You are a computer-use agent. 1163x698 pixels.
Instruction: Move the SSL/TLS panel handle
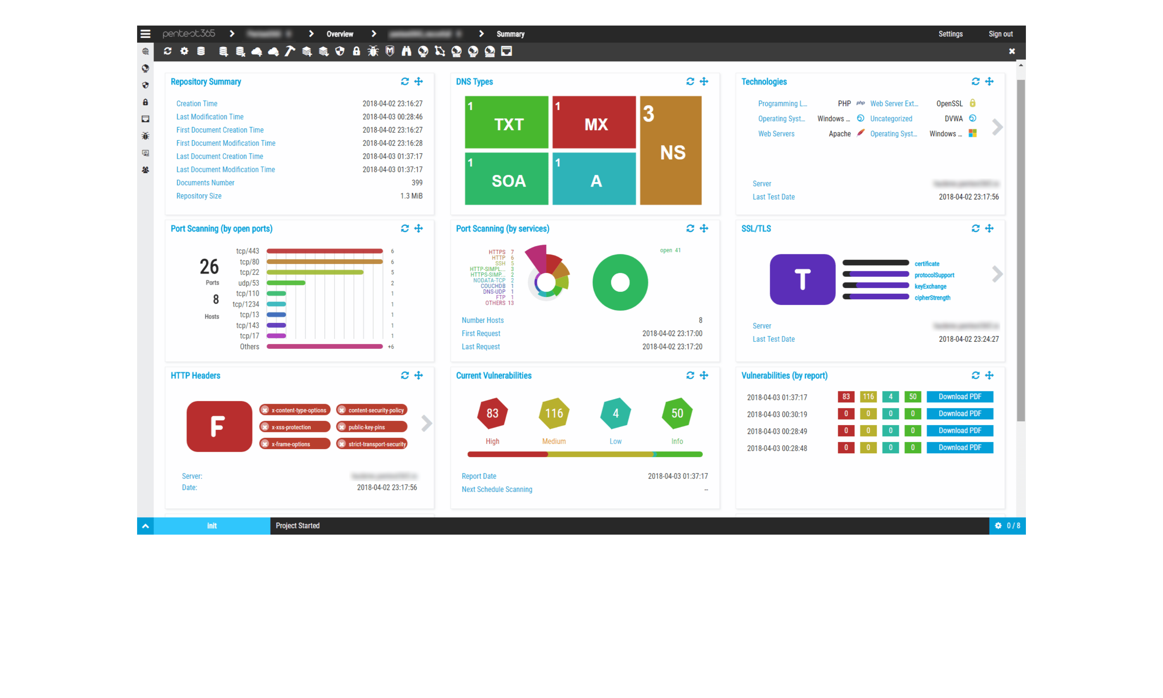tap(989, 228)
